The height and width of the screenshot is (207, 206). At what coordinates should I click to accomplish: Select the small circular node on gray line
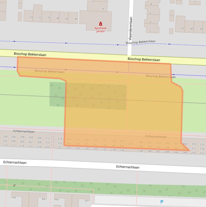click(x=74, y=98)
